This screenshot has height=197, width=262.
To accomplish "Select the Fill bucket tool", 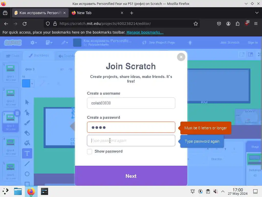I will 27,143.
